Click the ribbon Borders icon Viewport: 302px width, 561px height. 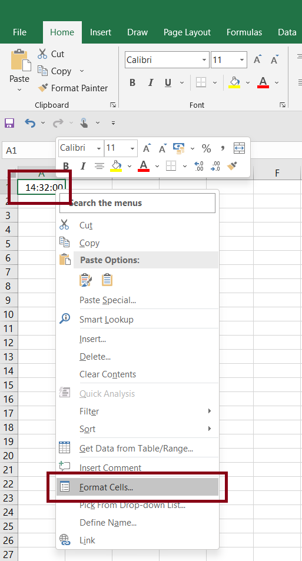tap(201, 82)
